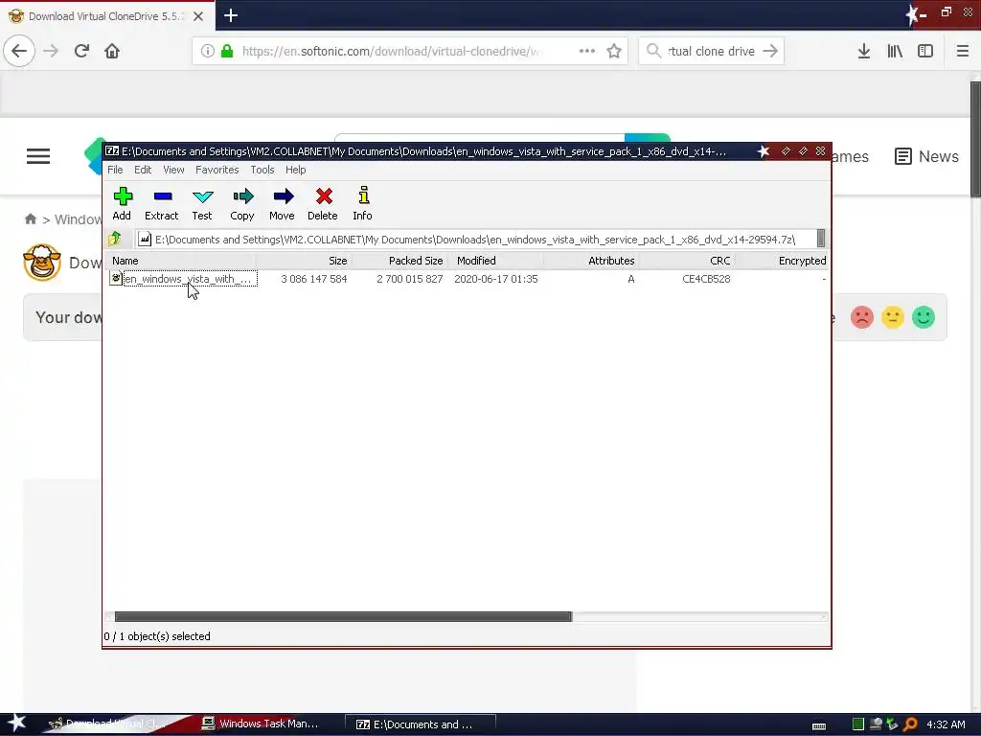Run the Test archive tool

point(202,203)
